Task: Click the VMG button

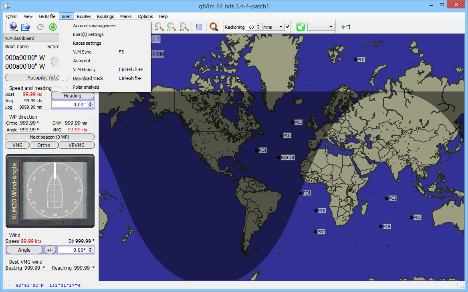Action: [17, 145]
